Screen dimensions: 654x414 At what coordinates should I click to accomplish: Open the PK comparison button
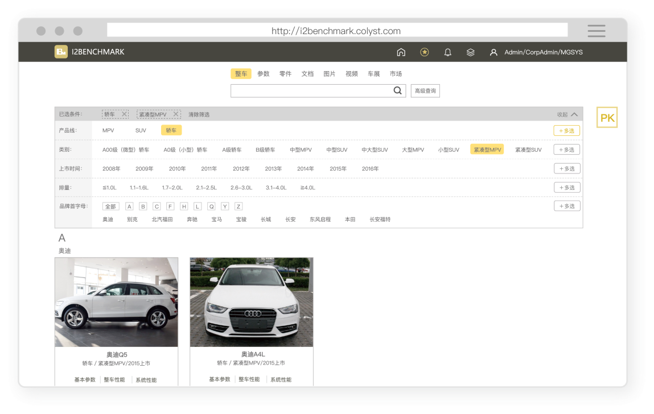607,118
